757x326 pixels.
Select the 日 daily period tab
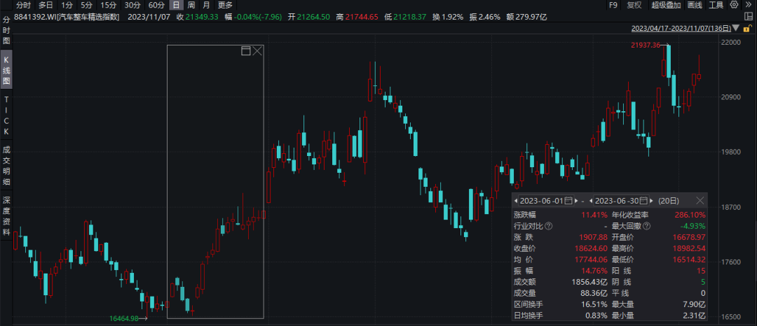(x=176, y=5)
